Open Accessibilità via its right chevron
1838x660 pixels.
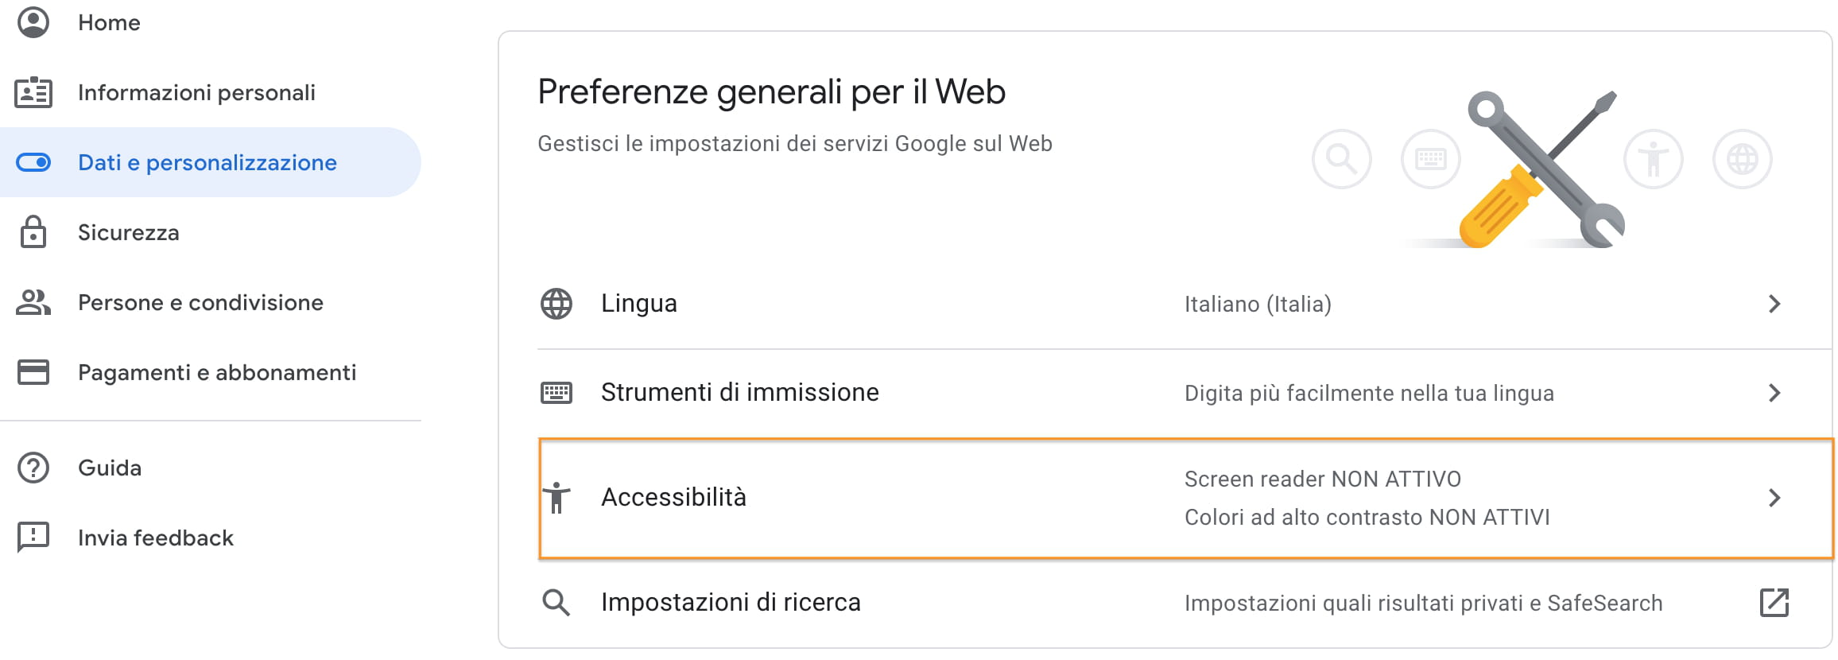(x=1774, y=498)
